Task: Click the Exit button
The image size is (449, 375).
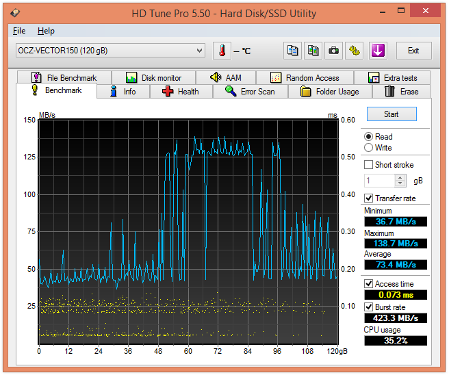Action: (413, 51)
